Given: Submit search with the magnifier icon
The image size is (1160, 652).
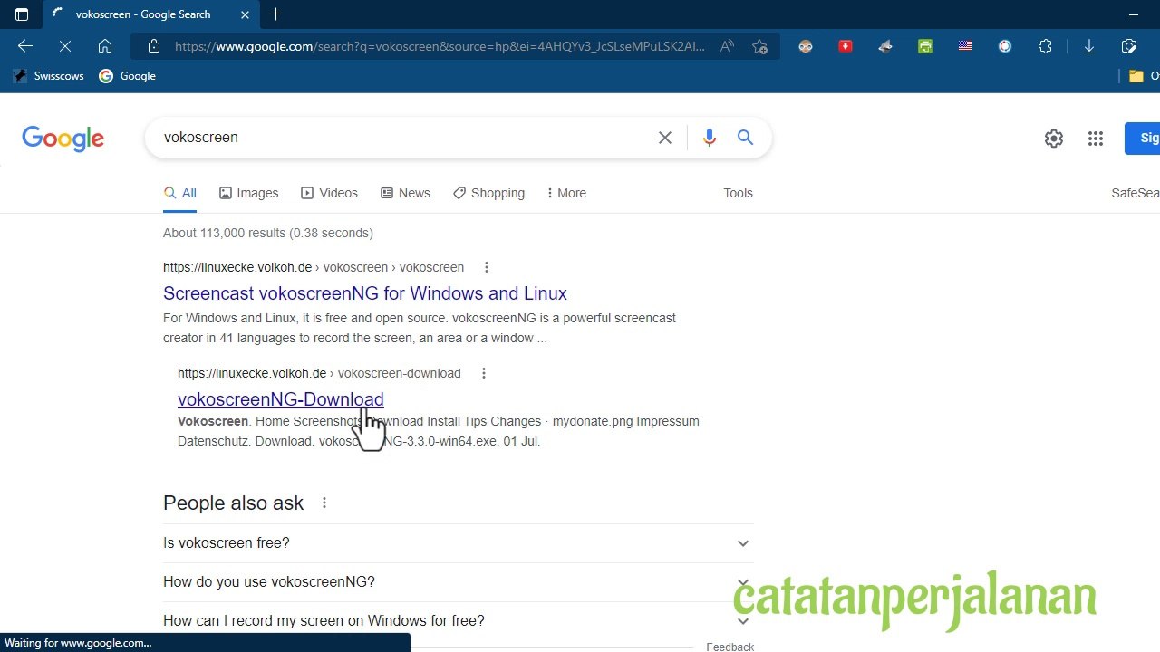Looking at the screenshot, I should [745, 138].
